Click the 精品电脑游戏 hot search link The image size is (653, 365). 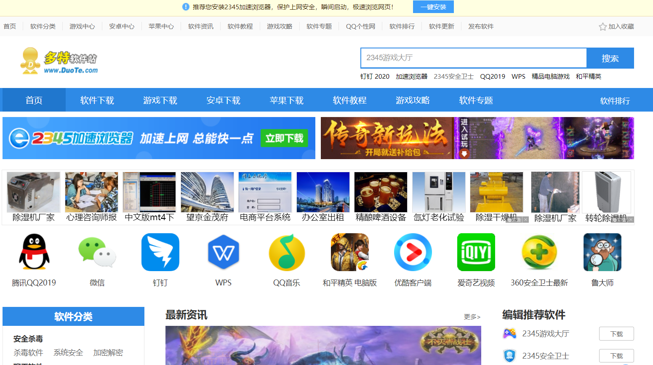[551, 77]
